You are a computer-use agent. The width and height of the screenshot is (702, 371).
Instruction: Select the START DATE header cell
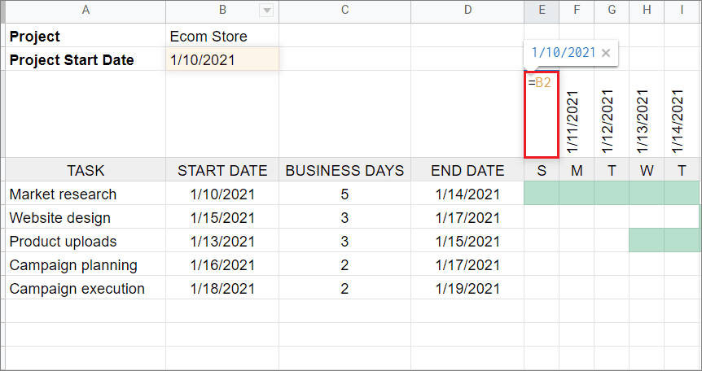(x=222, y=170)
